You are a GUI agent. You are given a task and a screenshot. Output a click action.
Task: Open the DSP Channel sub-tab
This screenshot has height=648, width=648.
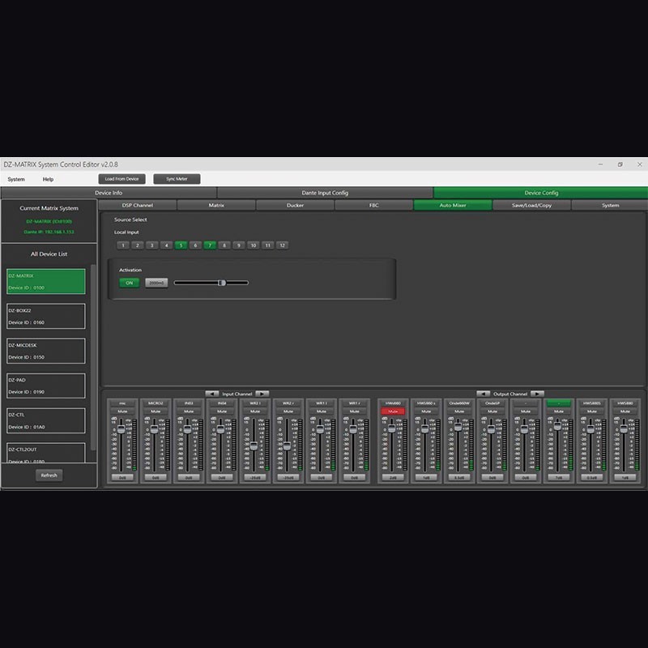[x=138, y=206]
